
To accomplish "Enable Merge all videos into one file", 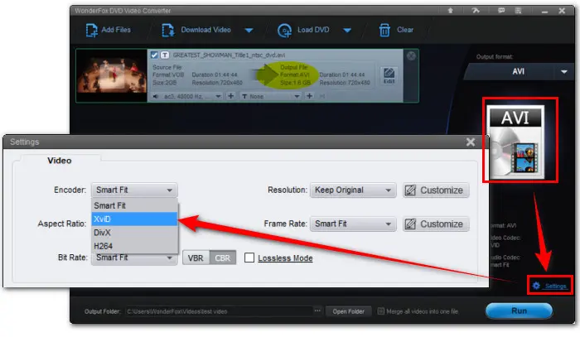I will (380, 311).
